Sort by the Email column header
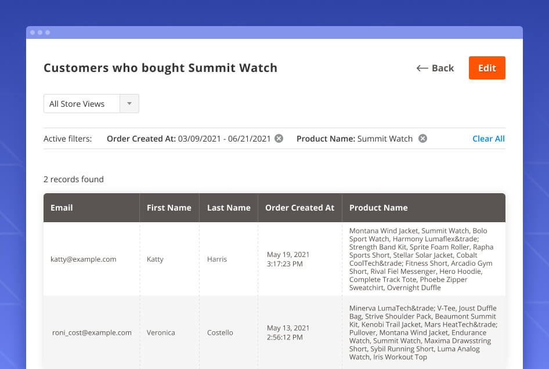 pyautogui.click(x=62, y=208)
